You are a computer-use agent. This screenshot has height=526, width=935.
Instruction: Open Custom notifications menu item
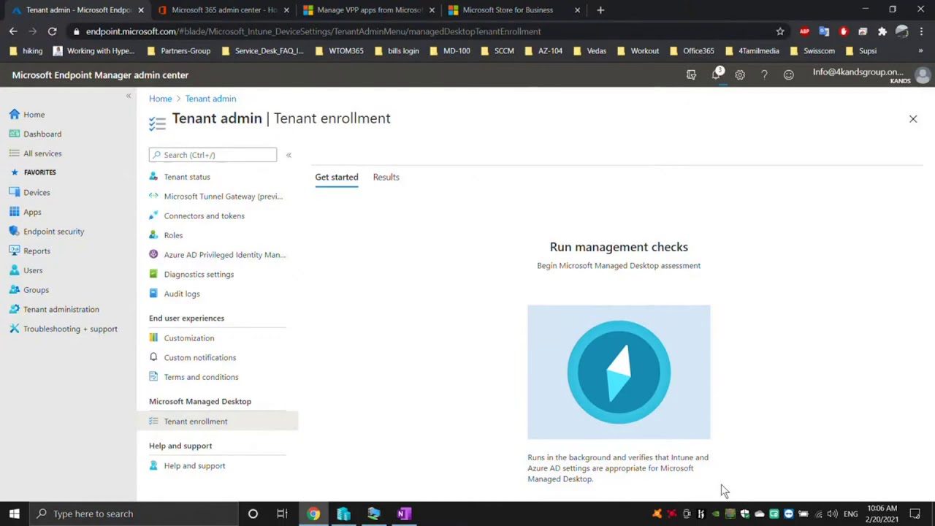pos(200,357)
